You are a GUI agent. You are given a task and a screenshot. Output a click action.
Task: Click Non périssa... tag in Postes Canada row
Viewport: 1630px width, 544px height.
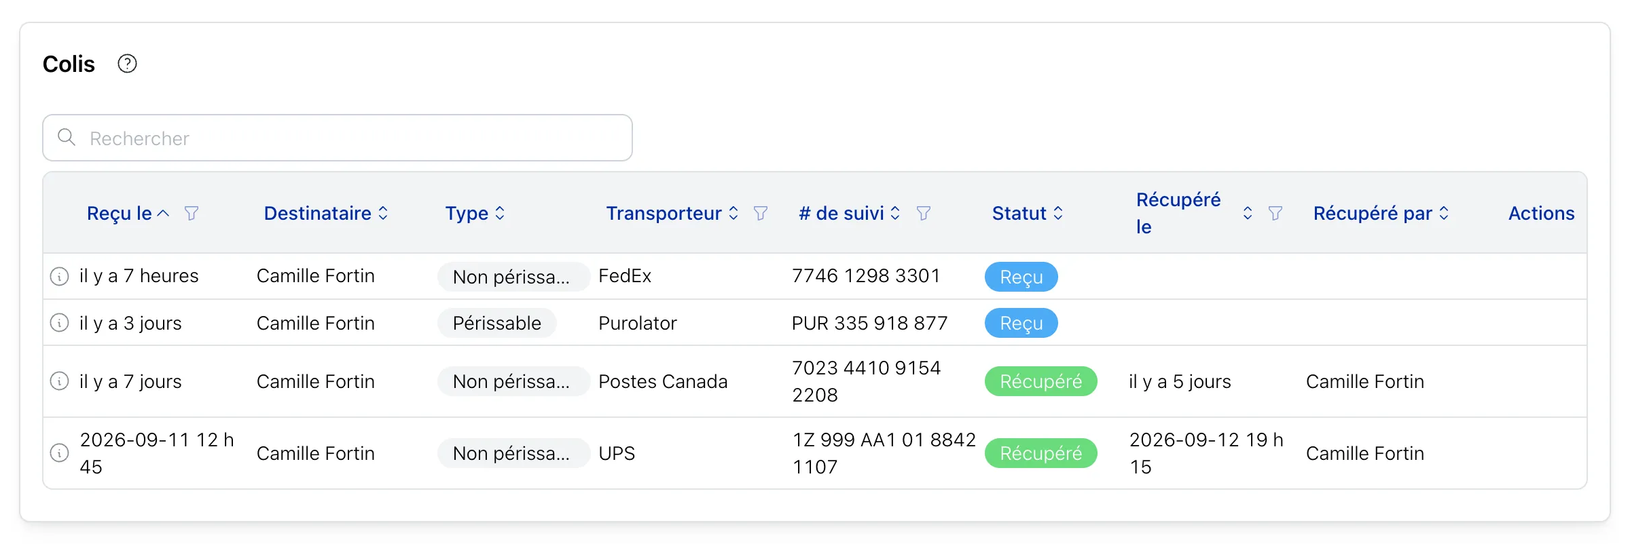pyautogui.click(x=513, y=381)
